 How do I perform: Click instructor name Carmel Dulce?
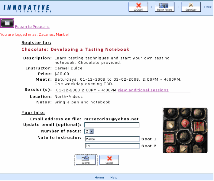(x=69, y=68)
